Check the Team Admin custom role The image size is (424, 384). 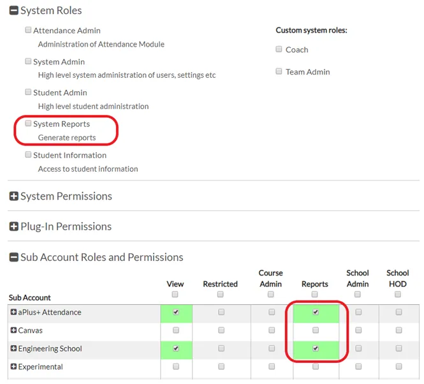(279, 71)
